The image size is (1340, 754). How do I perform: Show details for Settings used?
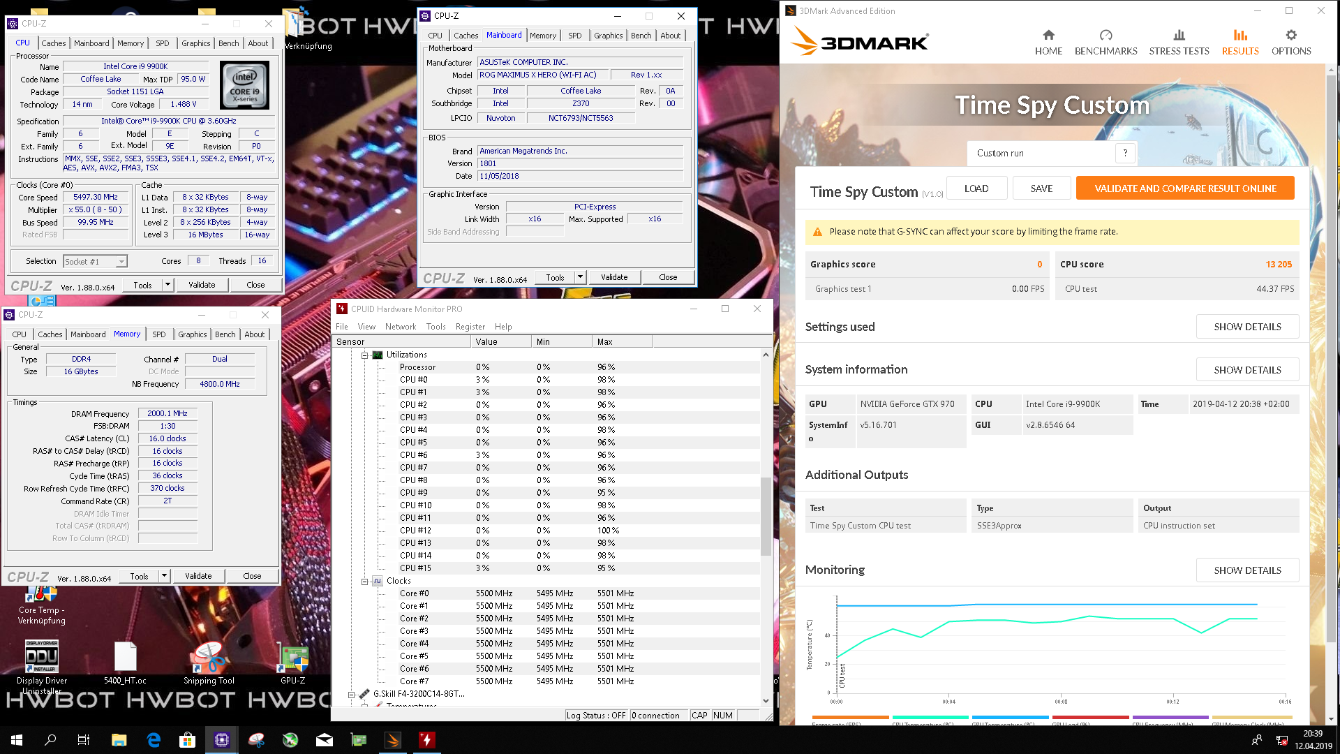coord(1247,327)
